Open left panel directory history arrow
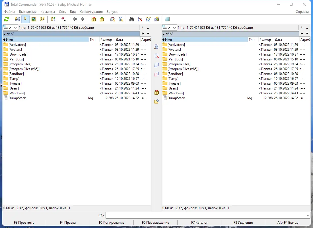The image size is (313, 228). click(148, 34)
